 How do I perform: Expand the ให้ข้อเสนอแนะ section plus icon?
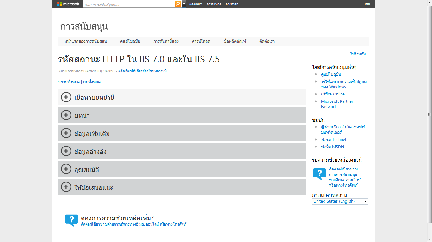[66, 187]
